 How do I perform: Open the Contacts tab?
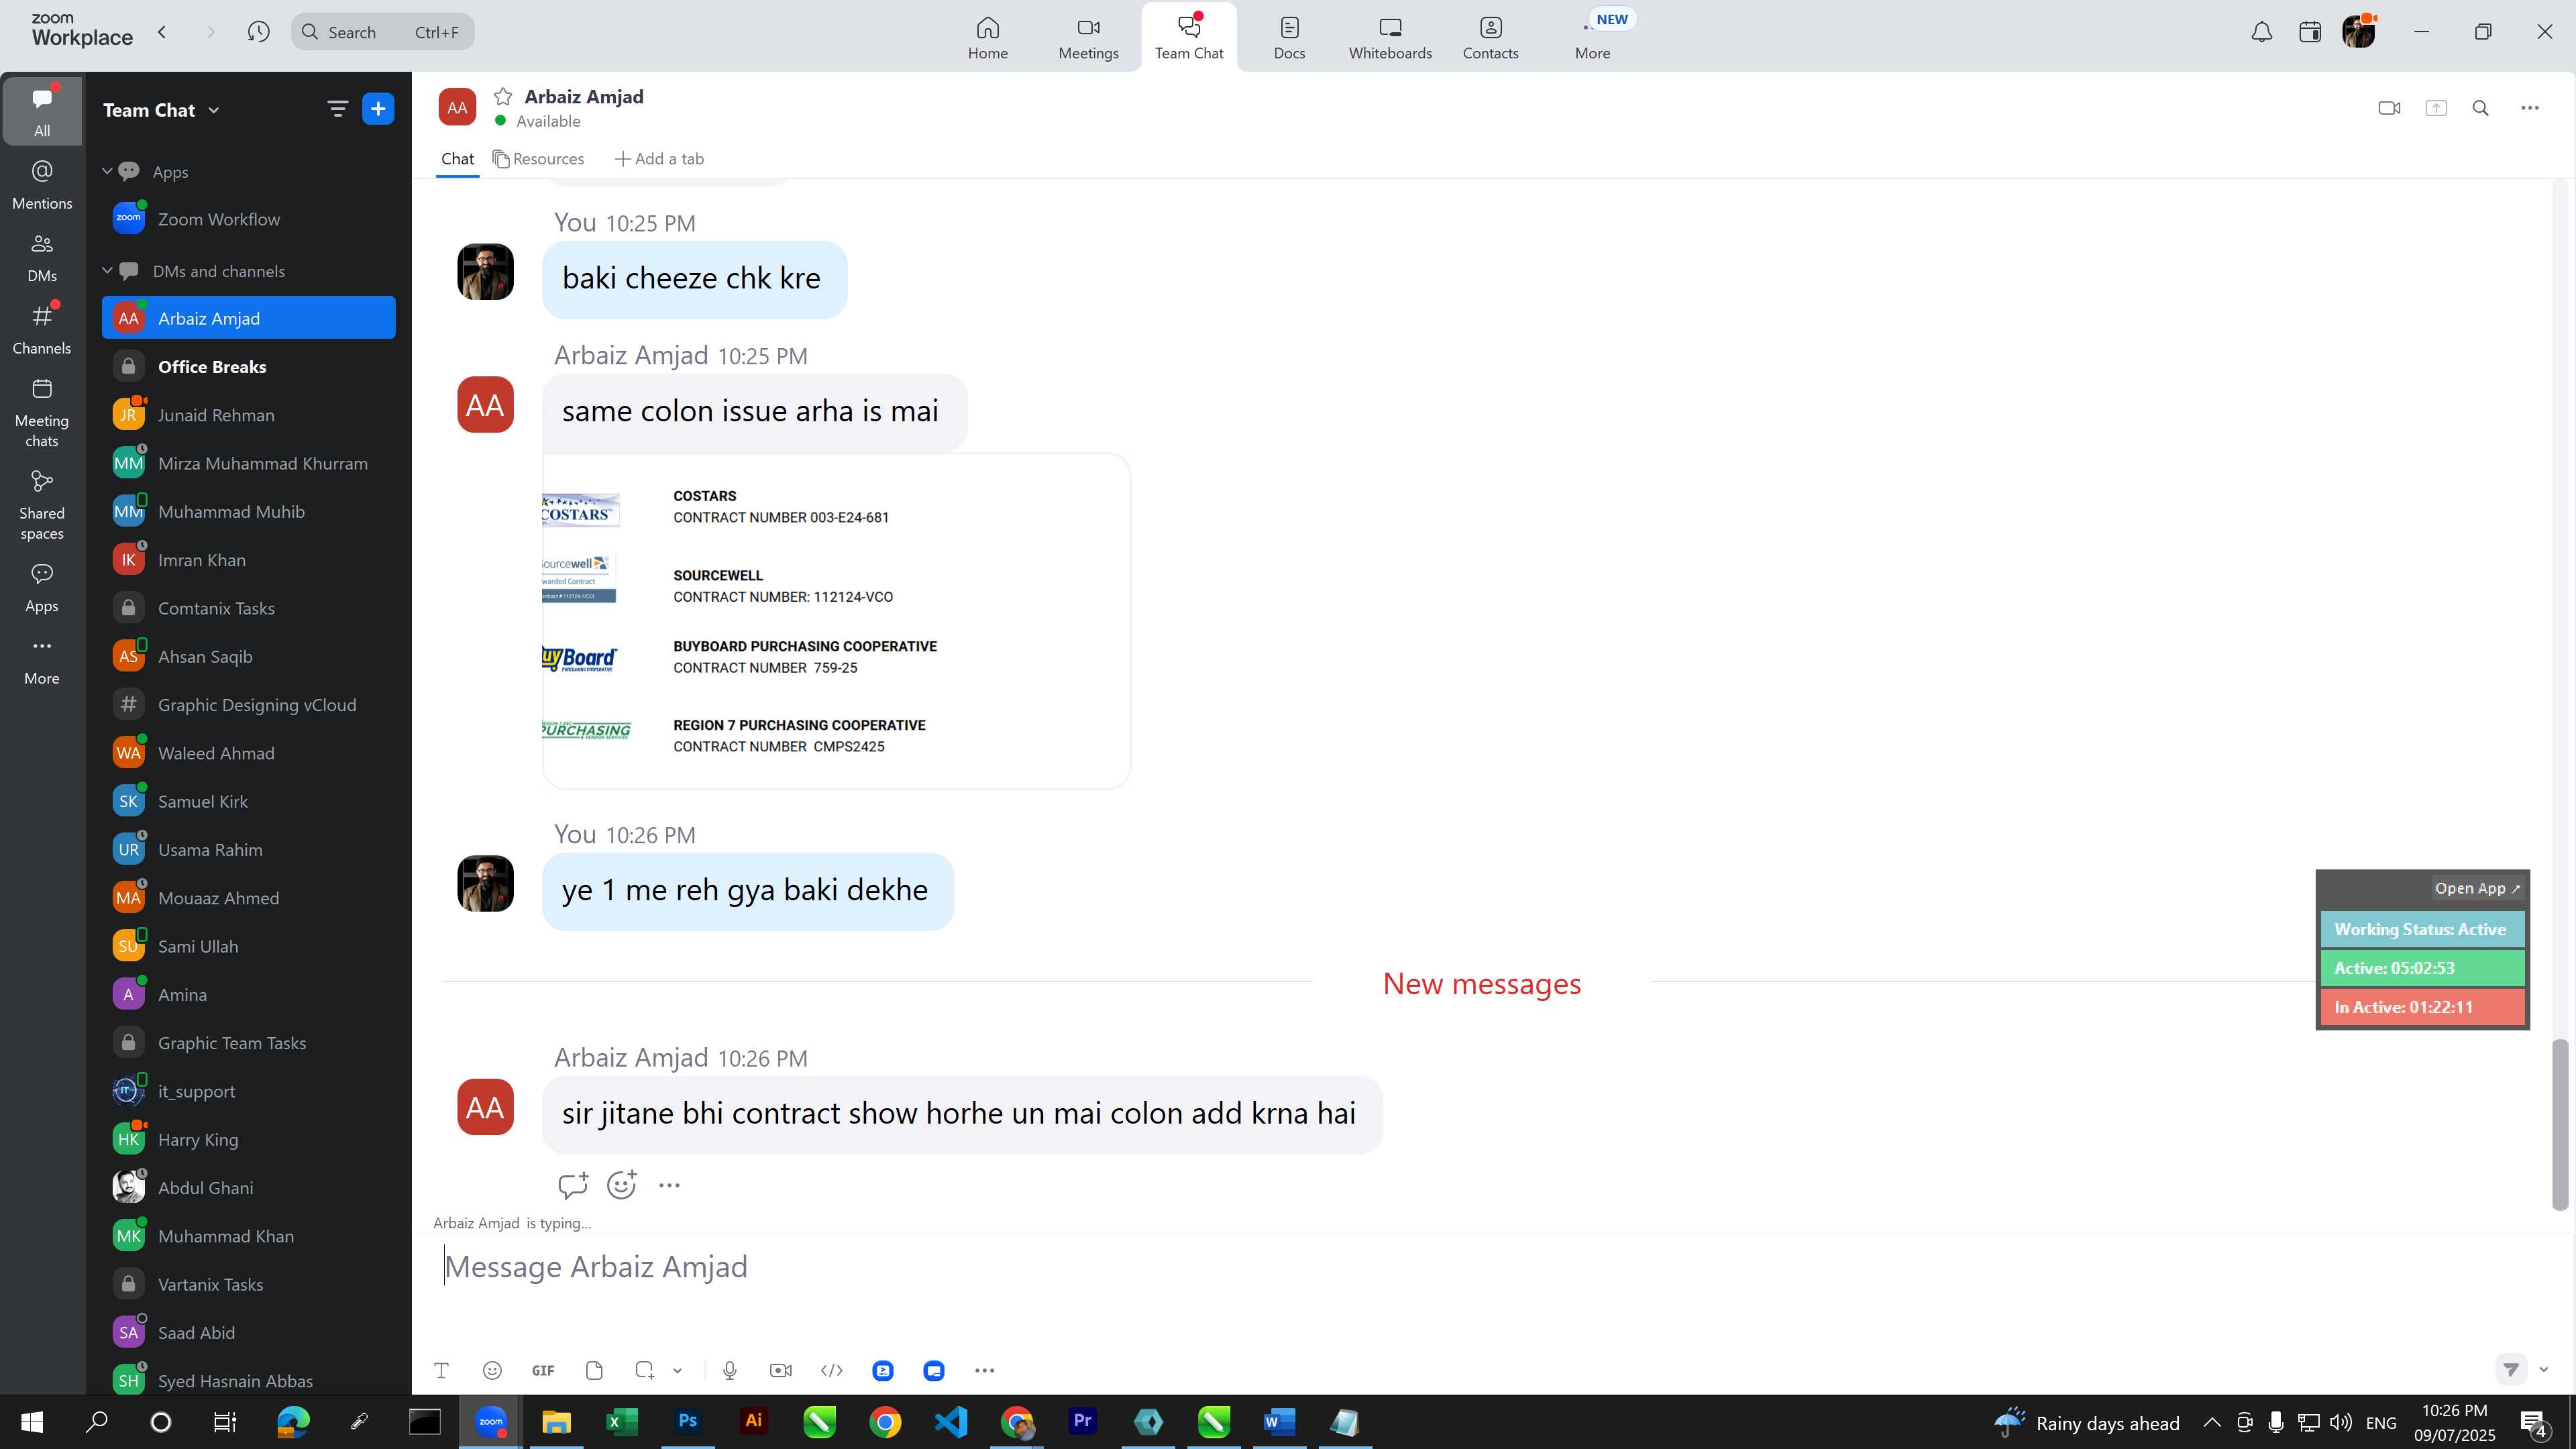click(x=1490, y=38)
